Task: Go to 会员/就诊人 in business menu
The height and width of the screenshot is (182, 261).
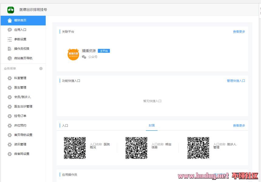Action: 23,97
